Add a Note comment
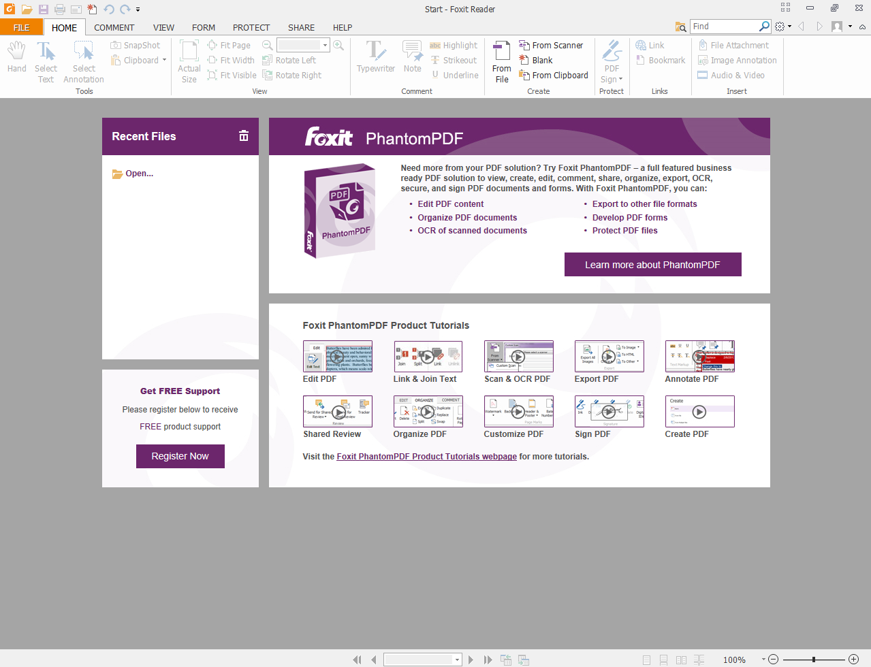Image resolution: width=871 pixels, height=667 pixels. tap(412, 57)
